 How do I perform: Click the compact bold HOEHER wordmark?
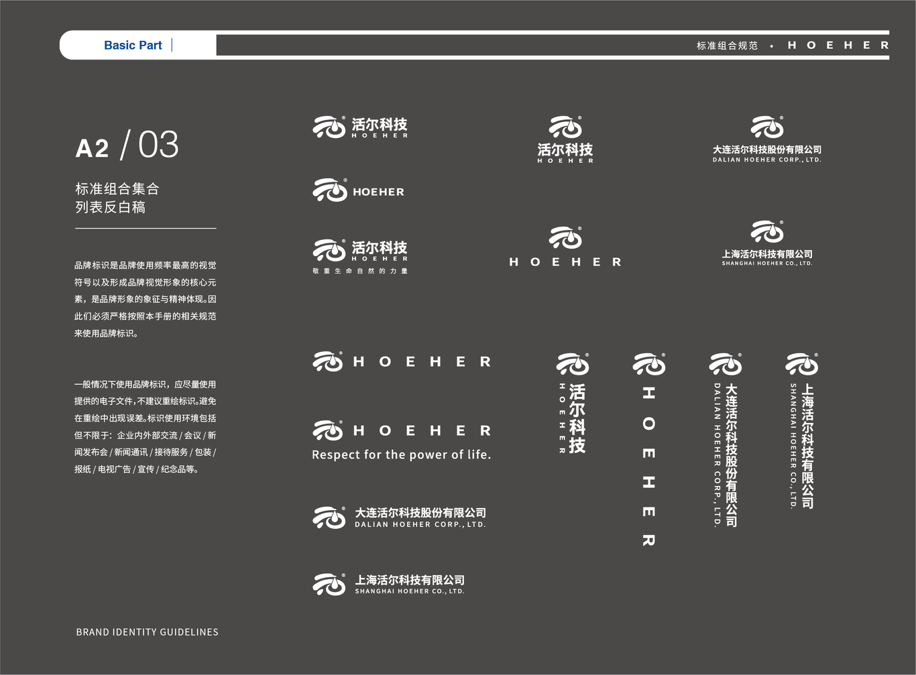[379, 192]
